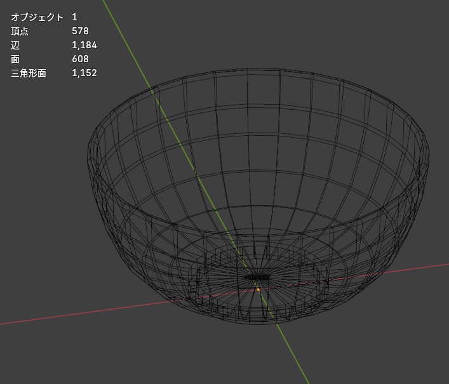449x384 pixels.
Task: Select the 面 statistics label
Action: point(15,59)
